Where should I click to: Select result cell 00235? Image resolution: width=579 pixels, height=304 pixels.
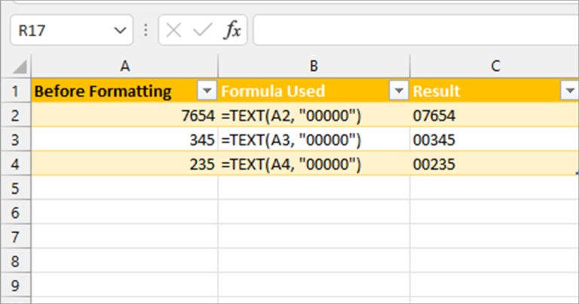(x=495, y=164)
